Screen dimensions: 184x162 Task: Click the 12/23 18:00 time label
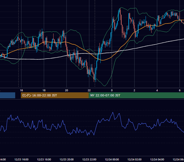(44, 159)
